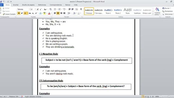This screenshot has height=98, width=174.
Task: Click the decrease indent icon
Action: click(70, 9)
